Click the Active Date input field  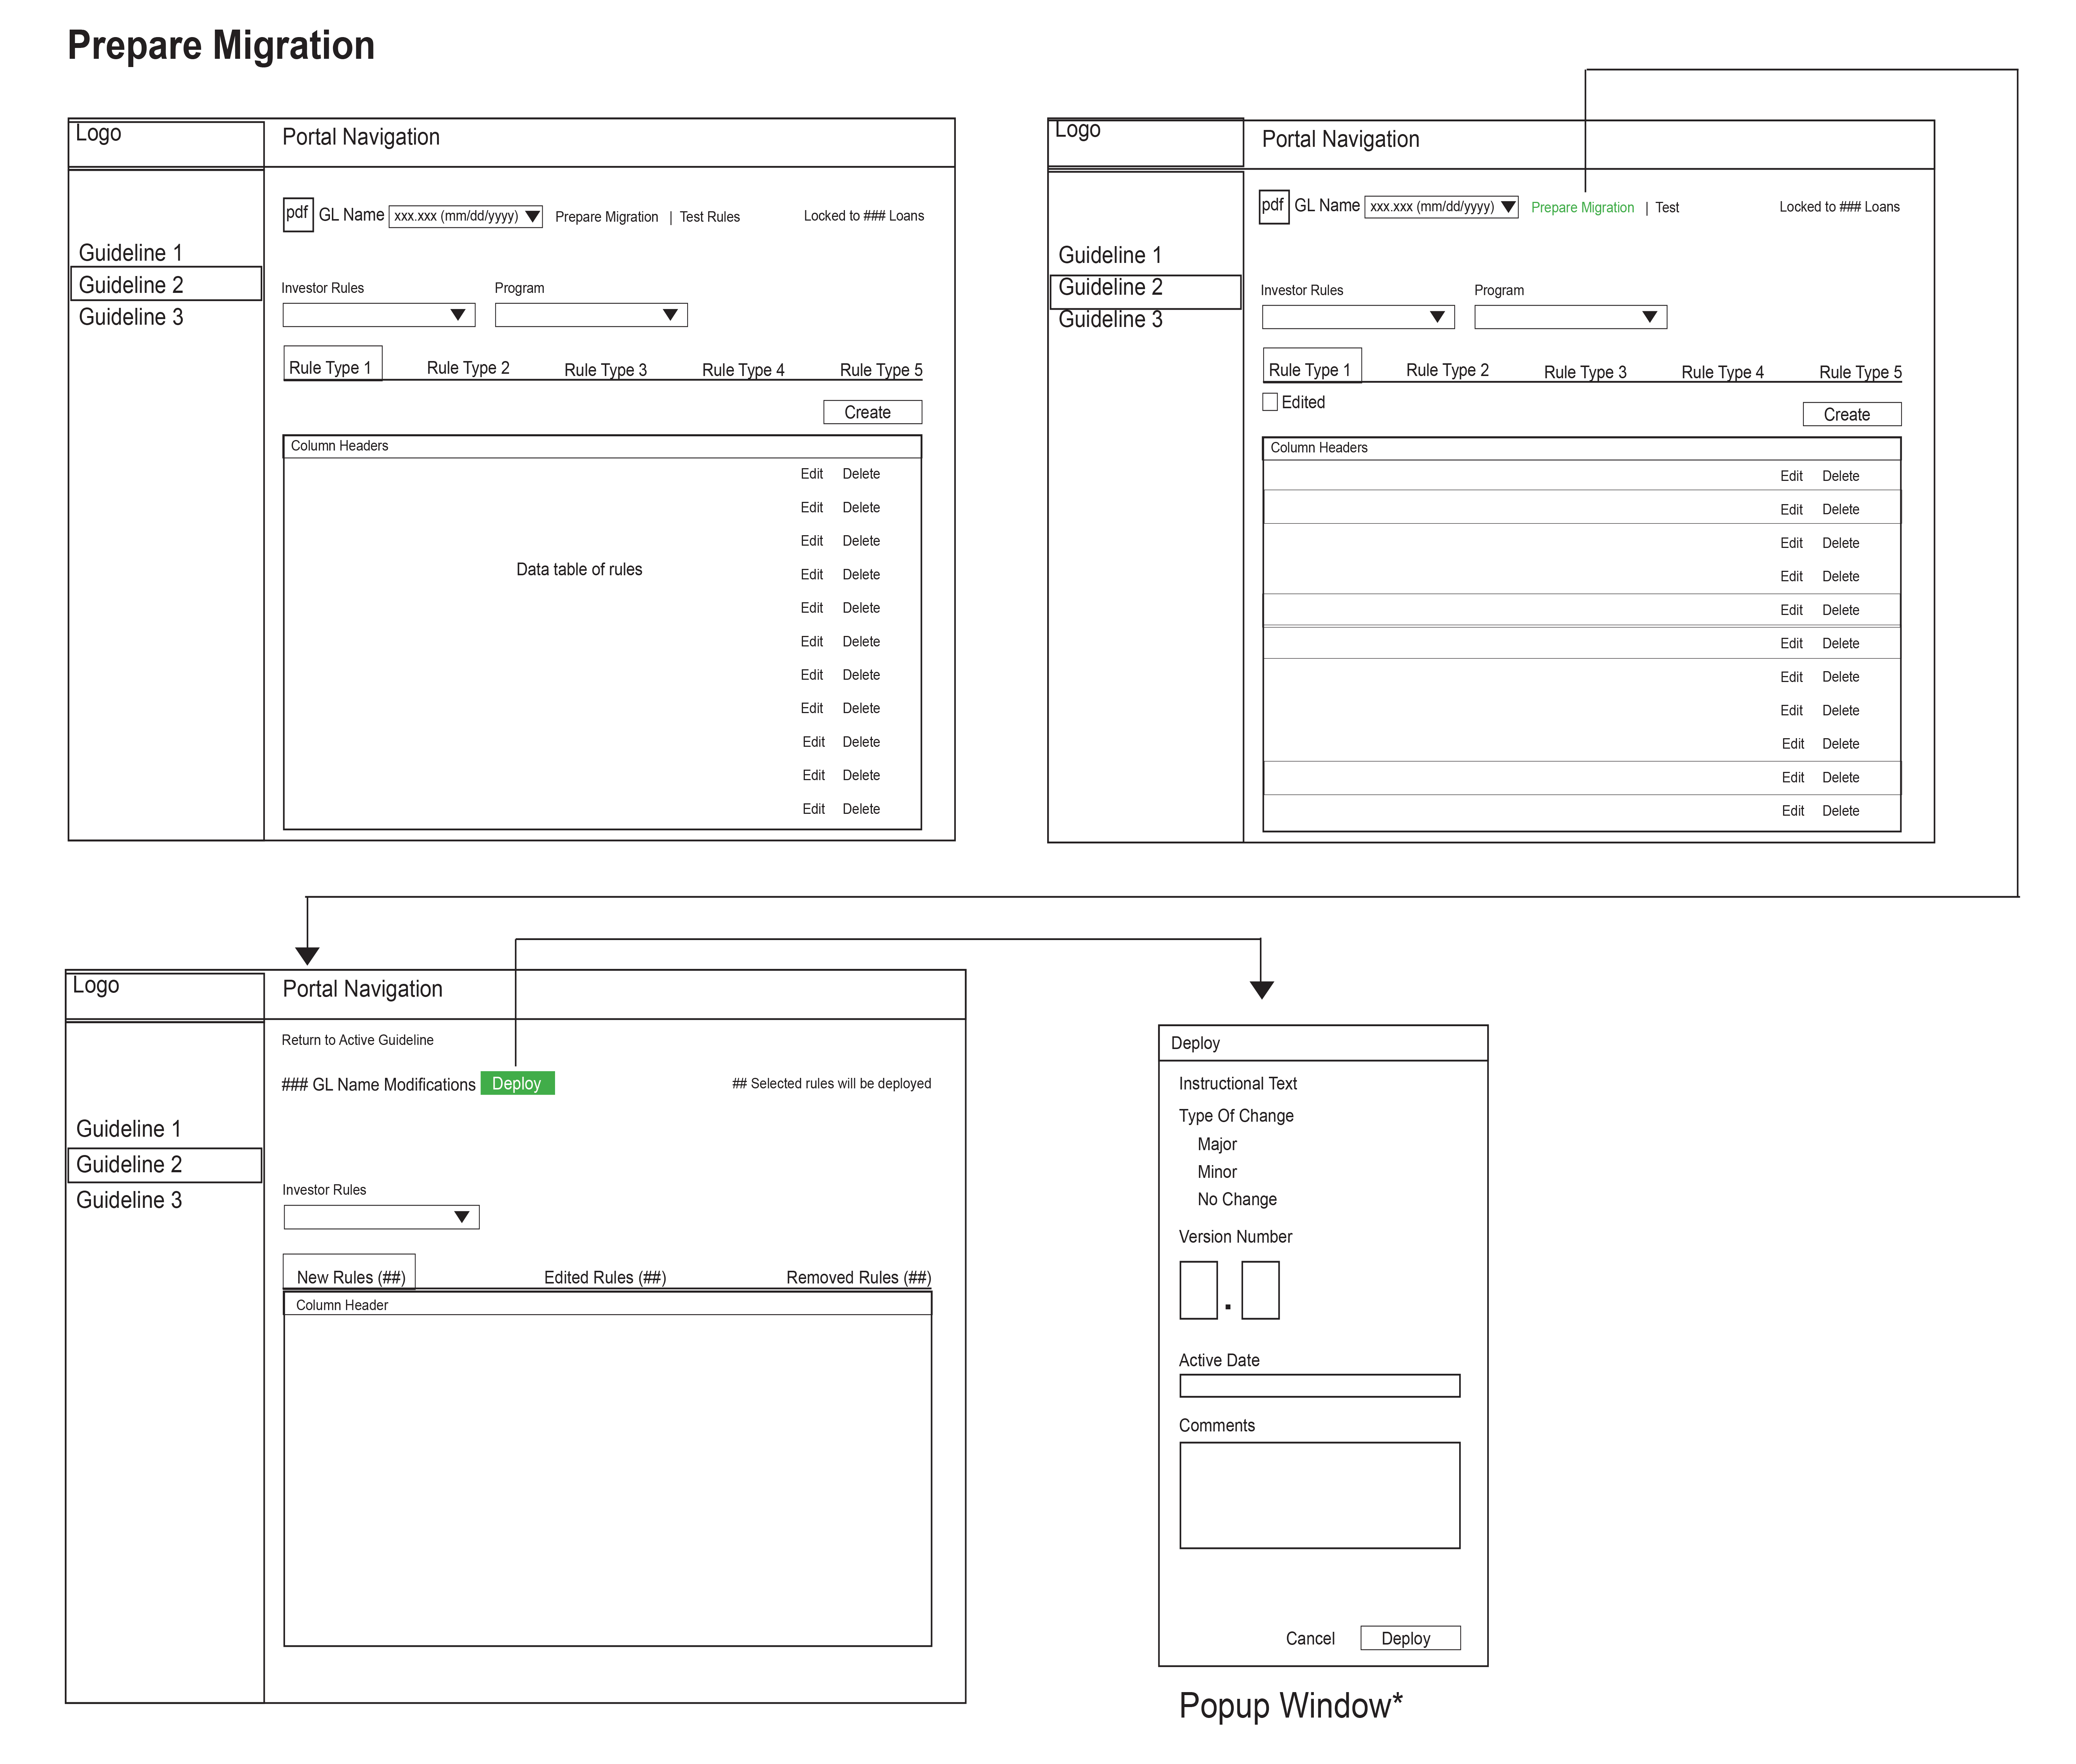(1319, 1386)
